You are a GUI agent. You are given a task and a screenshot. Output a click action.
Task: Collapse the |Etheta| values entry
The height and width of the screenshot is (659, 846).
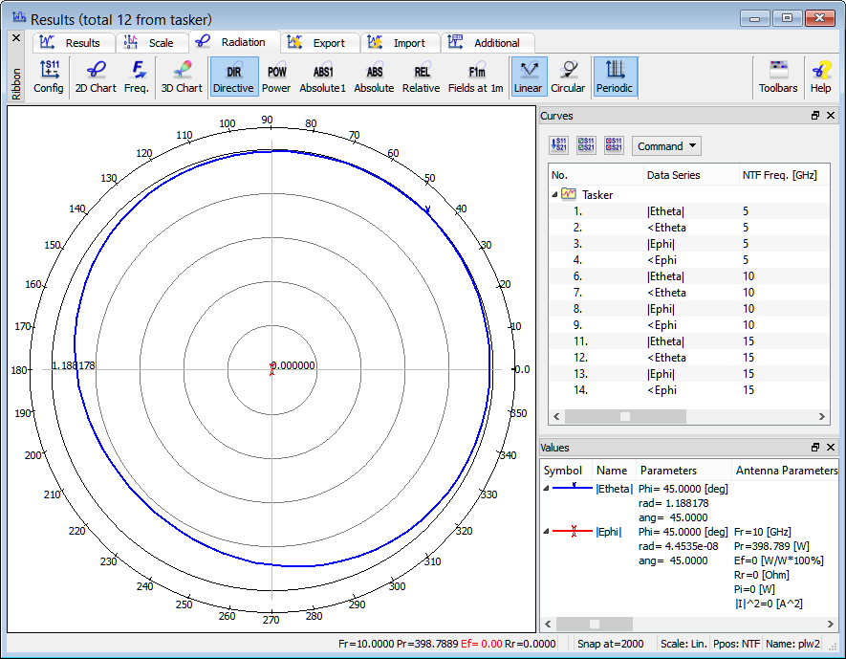point(547,488)
